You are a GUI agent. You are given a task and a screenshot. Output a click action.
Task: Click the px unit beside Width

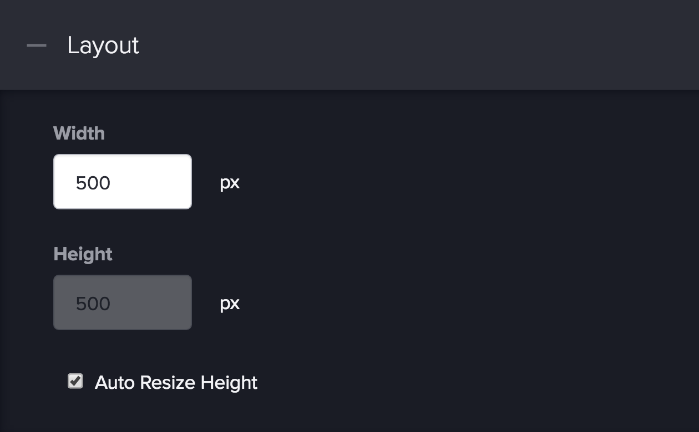click(230, 183)
